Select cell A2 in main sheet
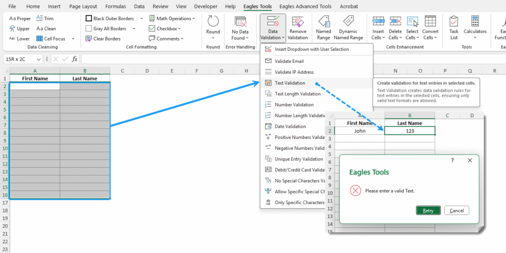 pyautogui.click(x=35, y=86)
